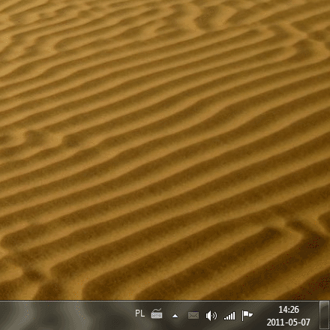330x330 pixels.
Task: Open the calendar from date 2011-05-07
Action: tap(289, 322)
